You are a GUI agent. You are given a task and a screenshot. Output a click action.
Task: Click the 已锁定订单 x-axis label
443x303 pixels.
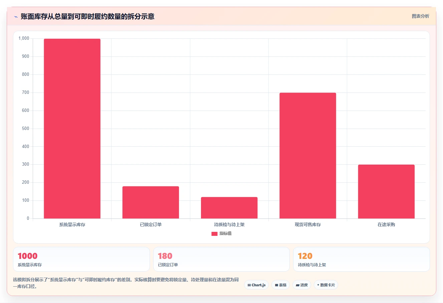click(151, 224)
